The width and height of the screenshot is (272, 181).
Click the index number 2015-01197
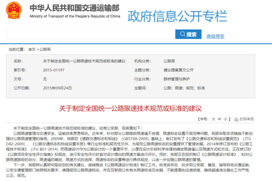[53, 70]
